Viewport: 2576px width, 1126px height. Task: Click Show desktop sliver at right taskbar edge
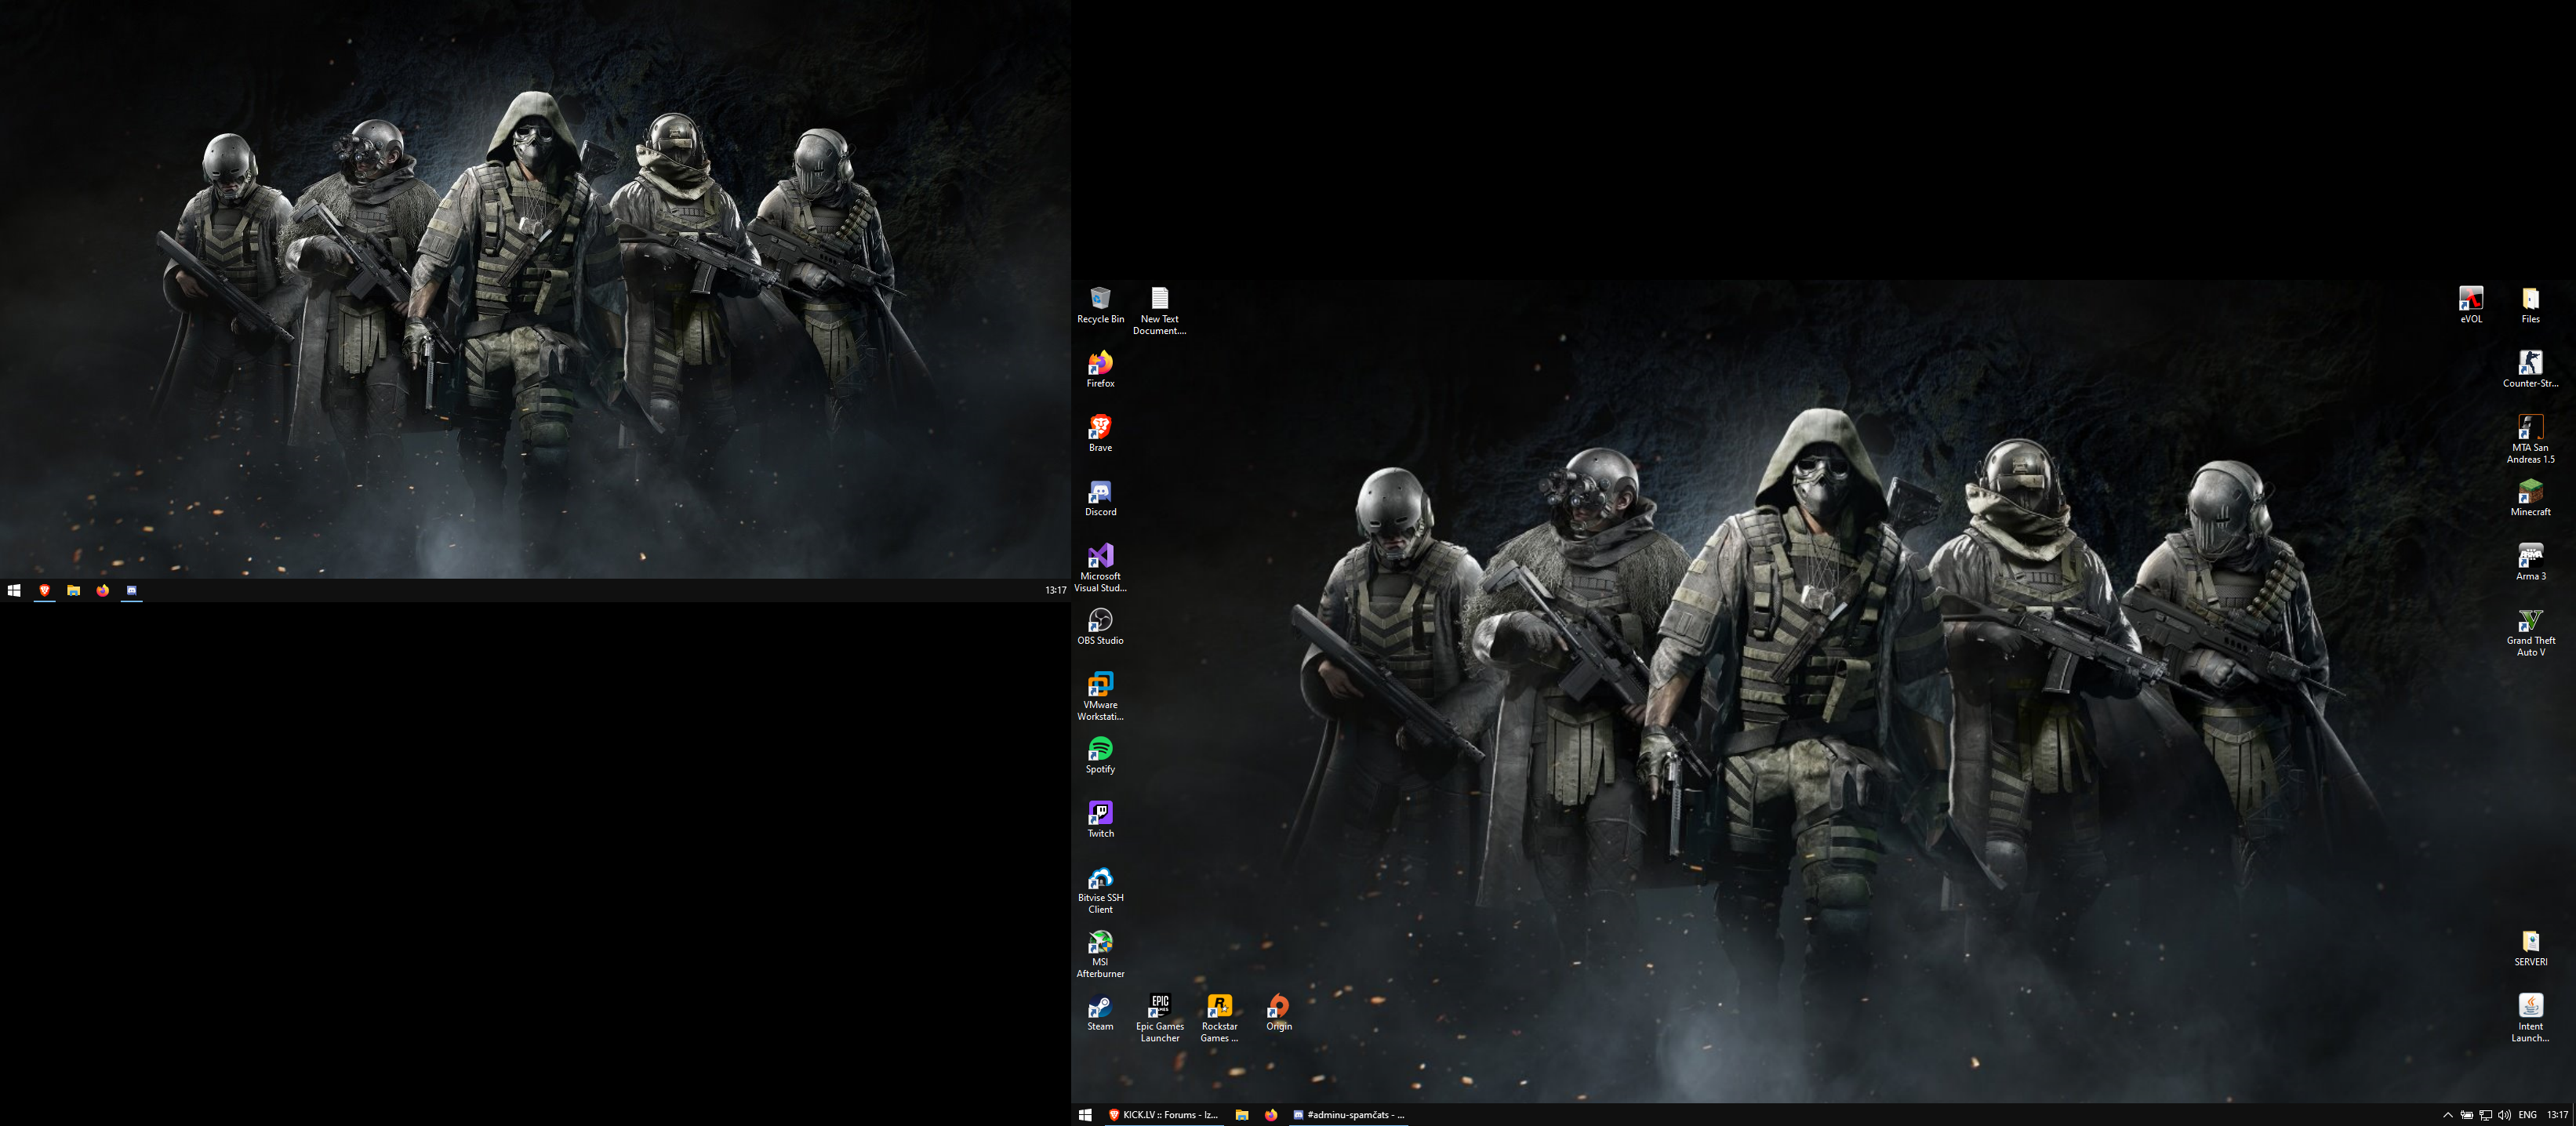[x=2574, y=1114]
